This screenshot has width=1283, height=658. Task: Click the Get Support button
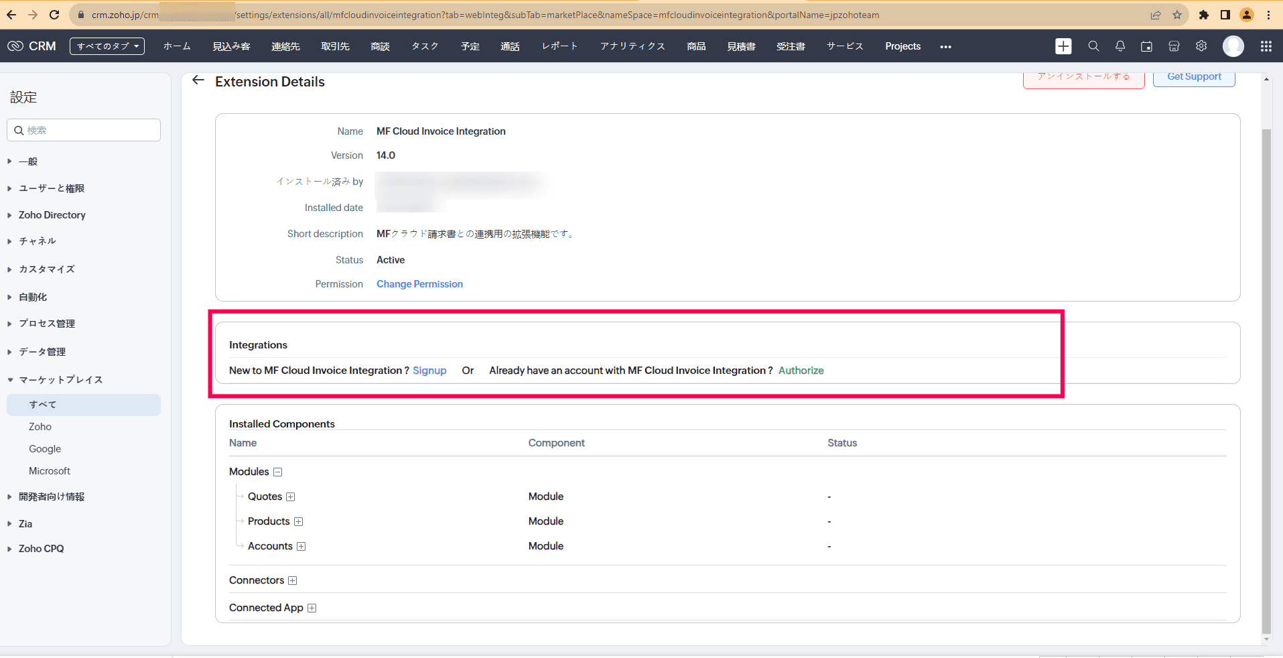(x=1194, y=78)
